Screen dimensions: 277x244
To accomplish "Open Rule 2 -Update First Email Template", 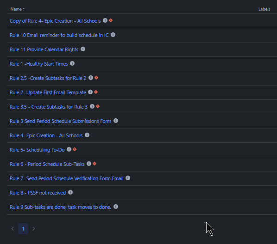I will coord(48,92).
